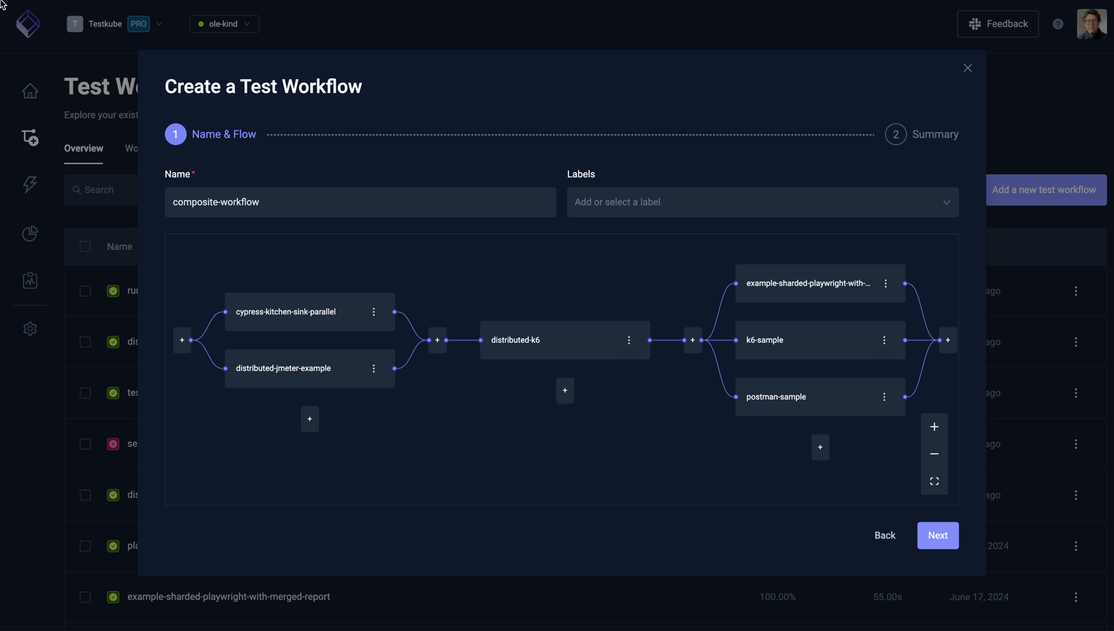Viewport: 1114px width, 631px height.
Task: Tick the first row checkbox in the list
Action: pos(85,291)
